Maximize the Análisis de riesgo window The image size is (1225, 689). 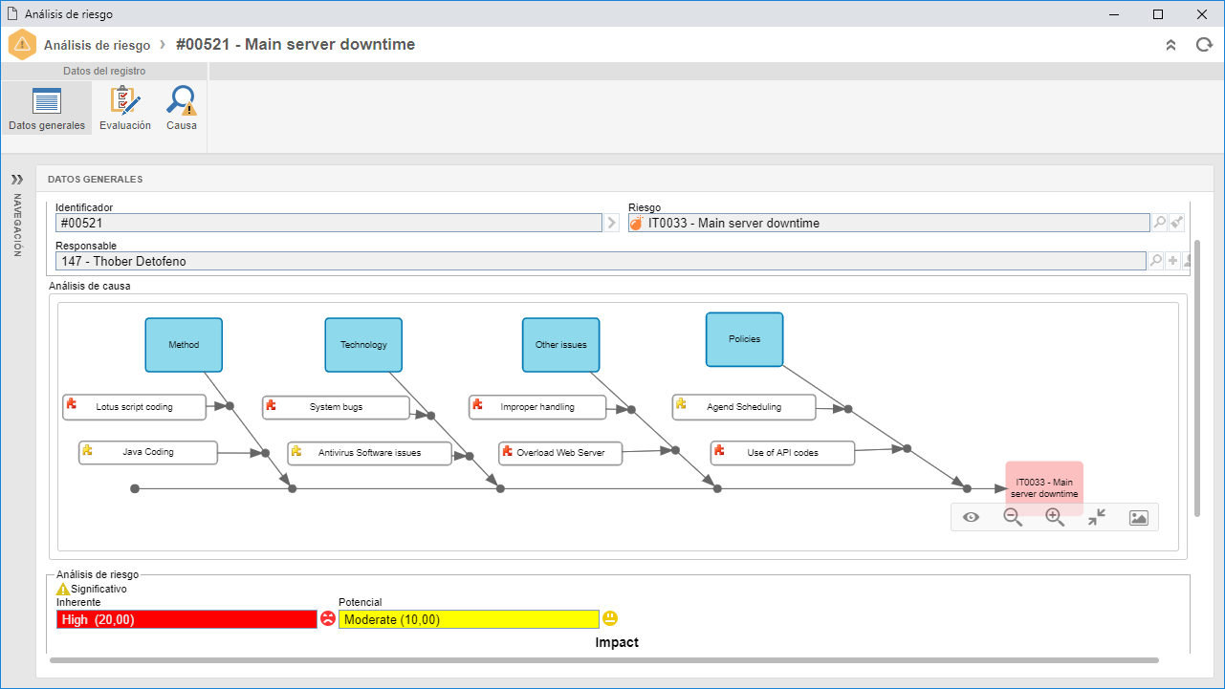tap(1158, 13)
